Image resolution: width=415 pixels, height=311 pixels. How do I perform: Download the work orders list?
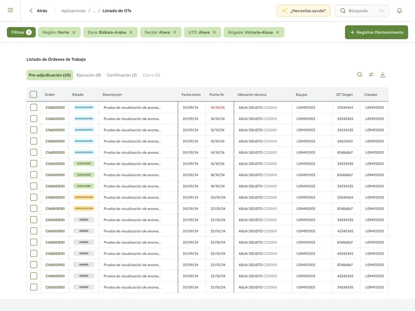(383, 75)
